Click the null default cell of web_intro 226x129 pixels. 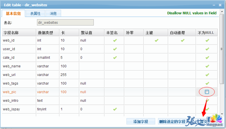tap(92, 101)
